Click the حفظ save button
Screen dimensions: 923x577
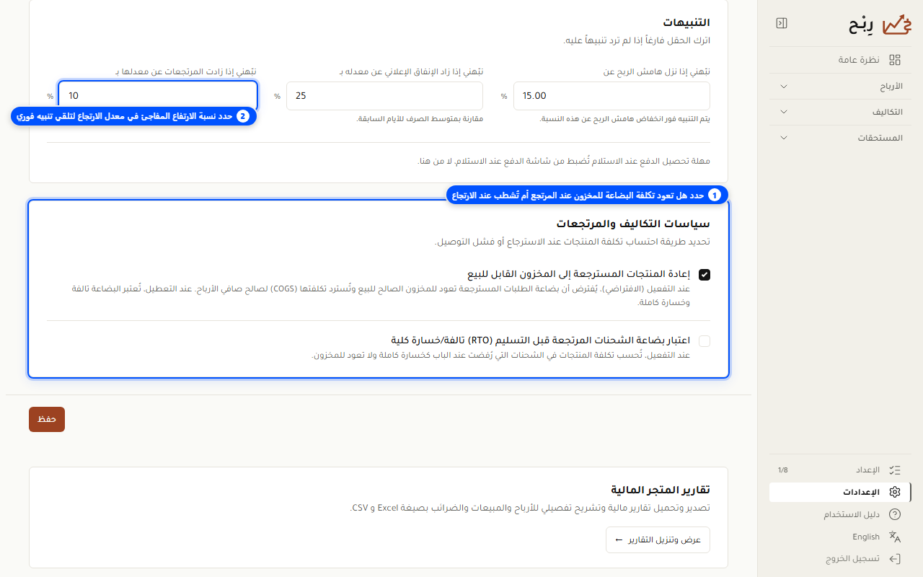click(47, 419)
